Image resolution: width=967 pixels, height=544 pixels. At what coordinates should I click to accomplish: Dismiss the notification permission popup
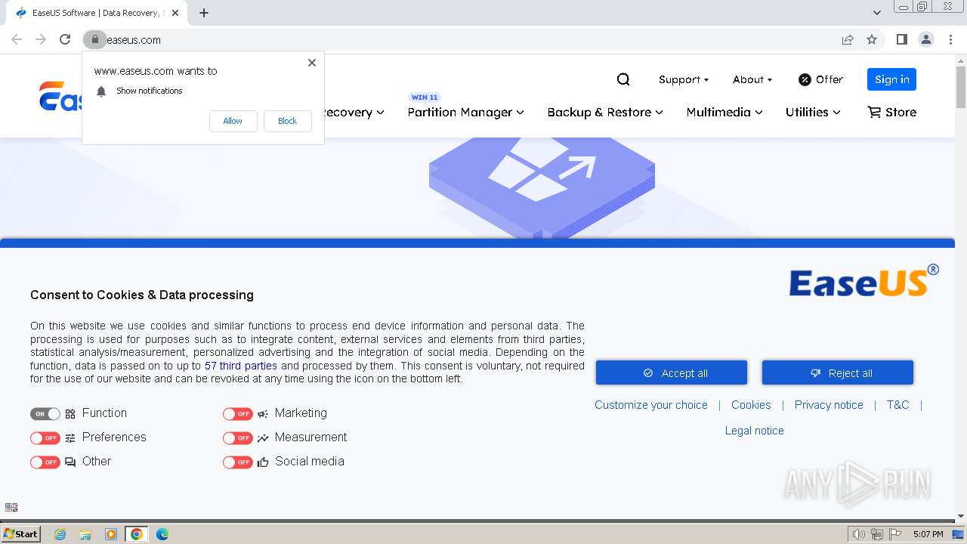pos(311,63)
